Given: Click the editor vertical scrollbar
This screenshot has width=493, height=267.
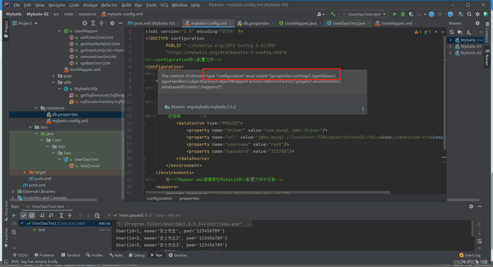Looking at the screenshot, I should 445,92.
